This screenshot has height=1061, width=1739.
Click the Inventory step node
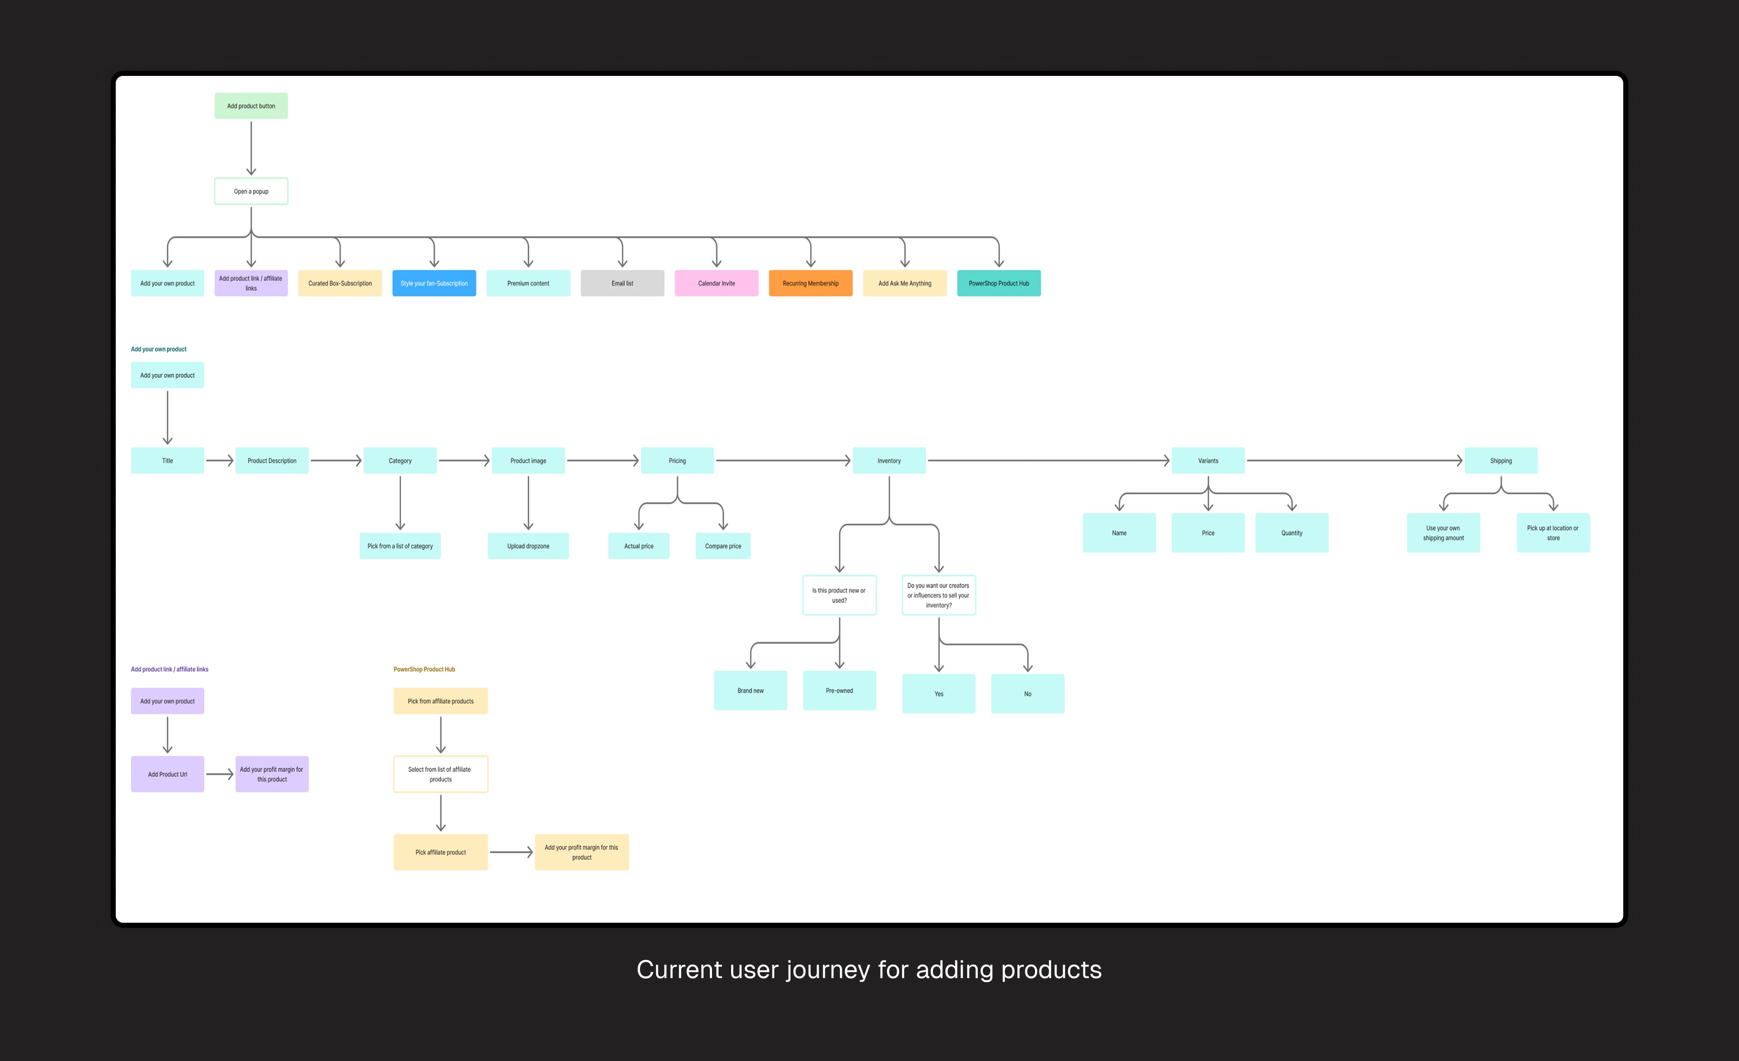(889, 461)
